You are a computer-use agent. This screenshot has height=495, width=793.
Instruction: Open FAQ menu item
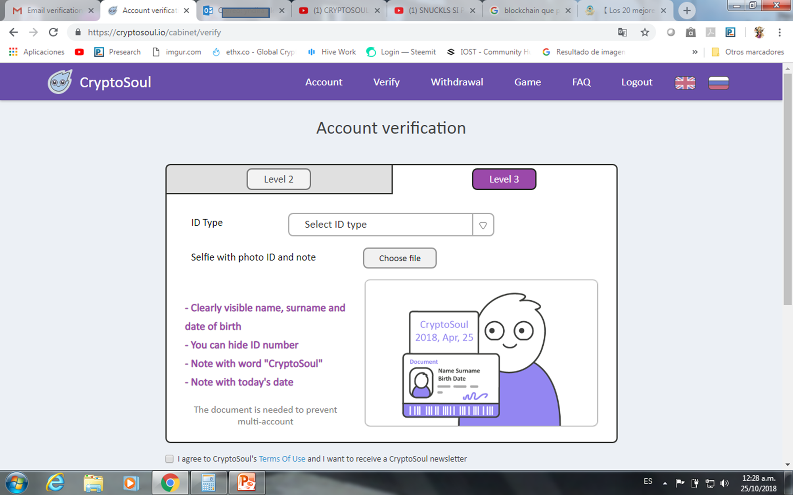click(581, 82)
